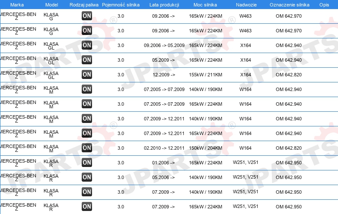
Task: Click W251, V251 body cell in the 01.2006 row
Action: pos(246,162)
